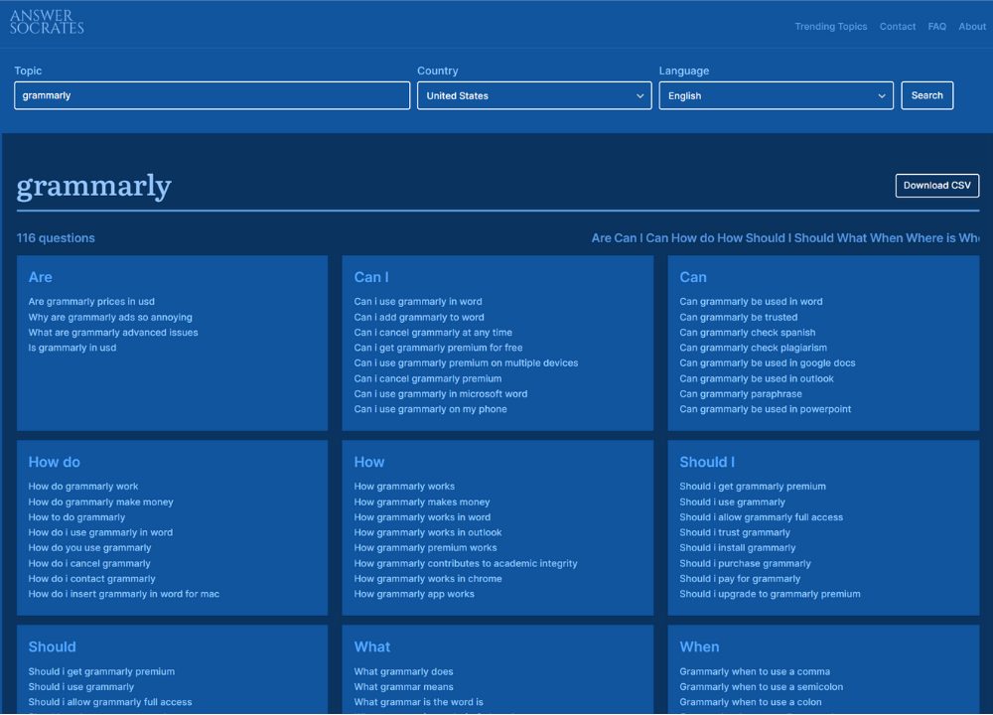Click 'What are grammarly advanced issues'
The height and width of the screenshot is (715, 993).
coord(113,333)
